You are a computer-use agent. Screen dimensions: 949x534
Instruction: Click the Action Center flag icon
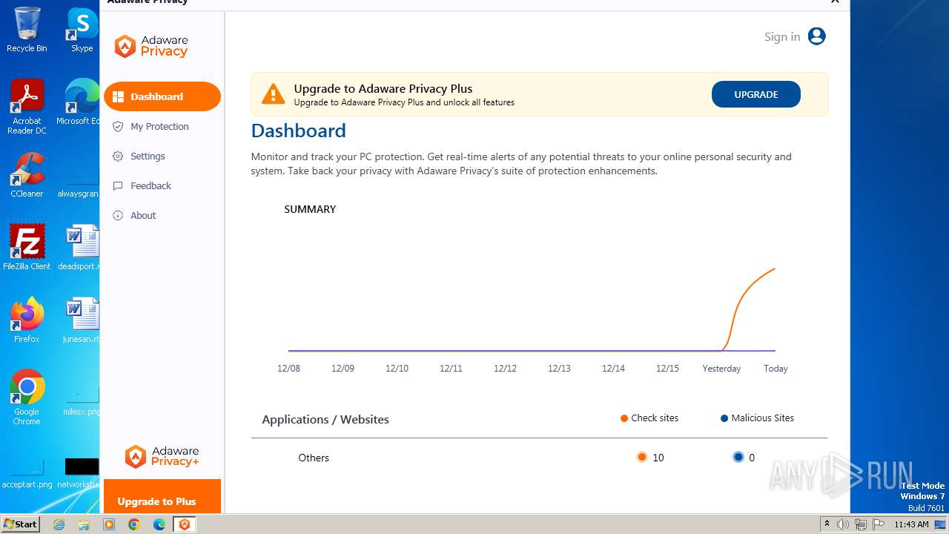[x=879, y=524]
